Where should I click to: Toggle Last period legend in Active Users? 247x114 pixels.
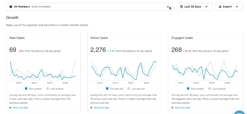[136, 89]
